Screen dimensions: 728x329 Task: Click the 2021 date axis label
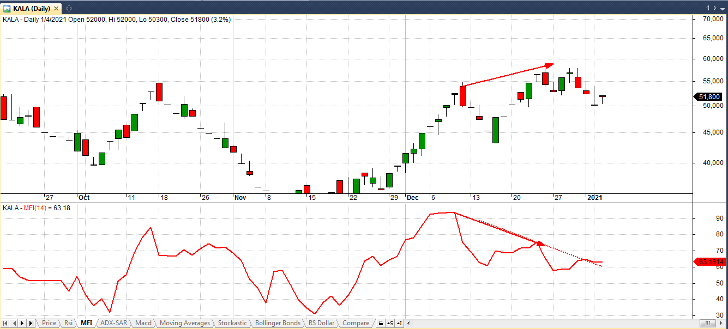(594, 198)
